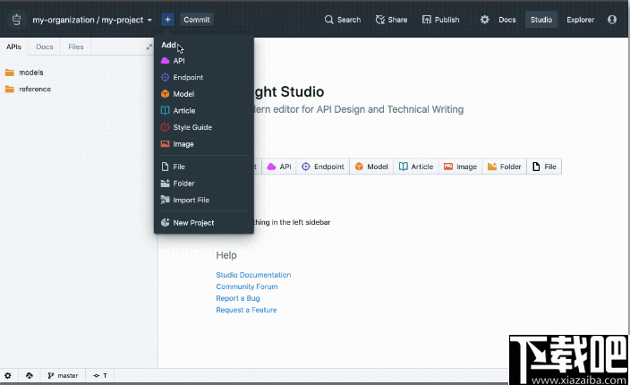
Task: Expand the reference folder
Action: click(28, 89)
